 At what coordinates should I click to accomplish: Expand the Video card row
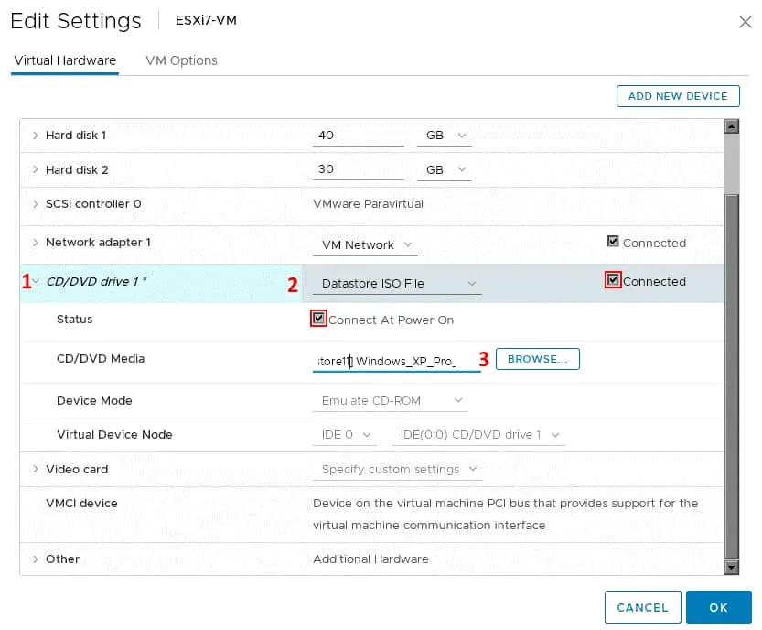[36, 470]
